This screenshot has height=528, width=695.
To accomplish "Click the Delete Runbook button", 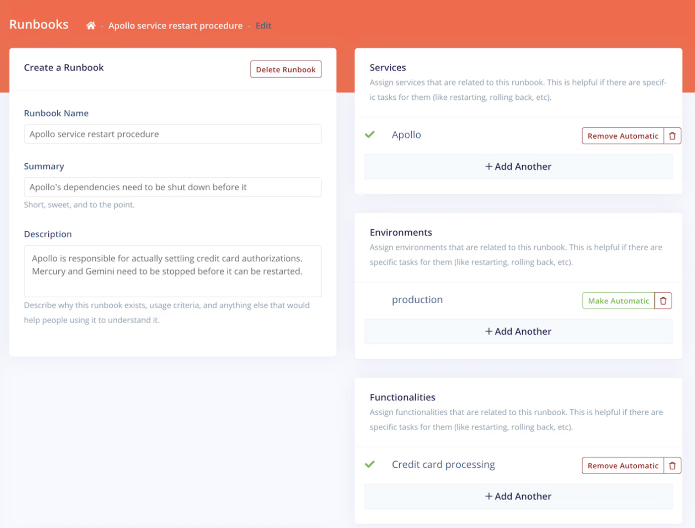I will pos(286,69).
